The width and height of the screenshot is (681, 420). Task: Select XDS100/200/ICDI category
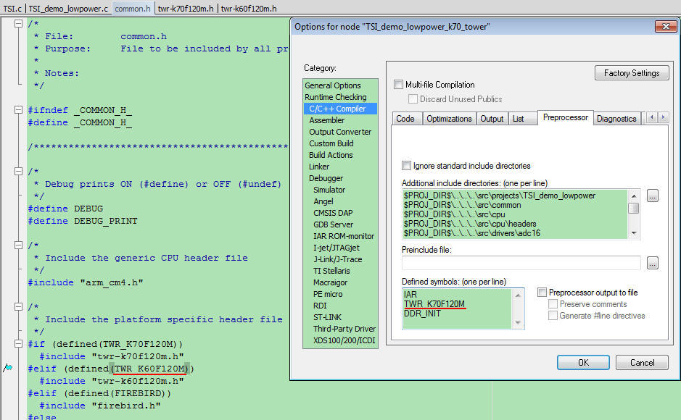pos(344,340)
